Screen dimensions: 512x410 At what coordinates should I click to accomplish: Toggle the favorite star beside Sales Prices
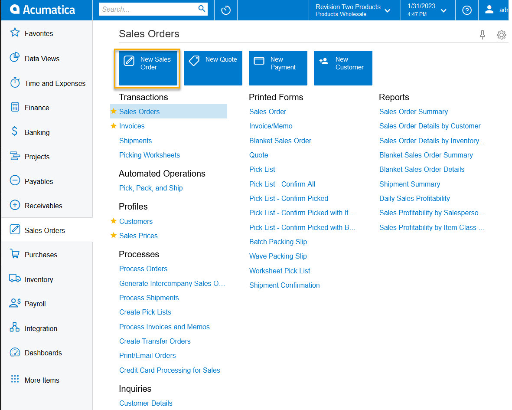(x=114, y=235)
